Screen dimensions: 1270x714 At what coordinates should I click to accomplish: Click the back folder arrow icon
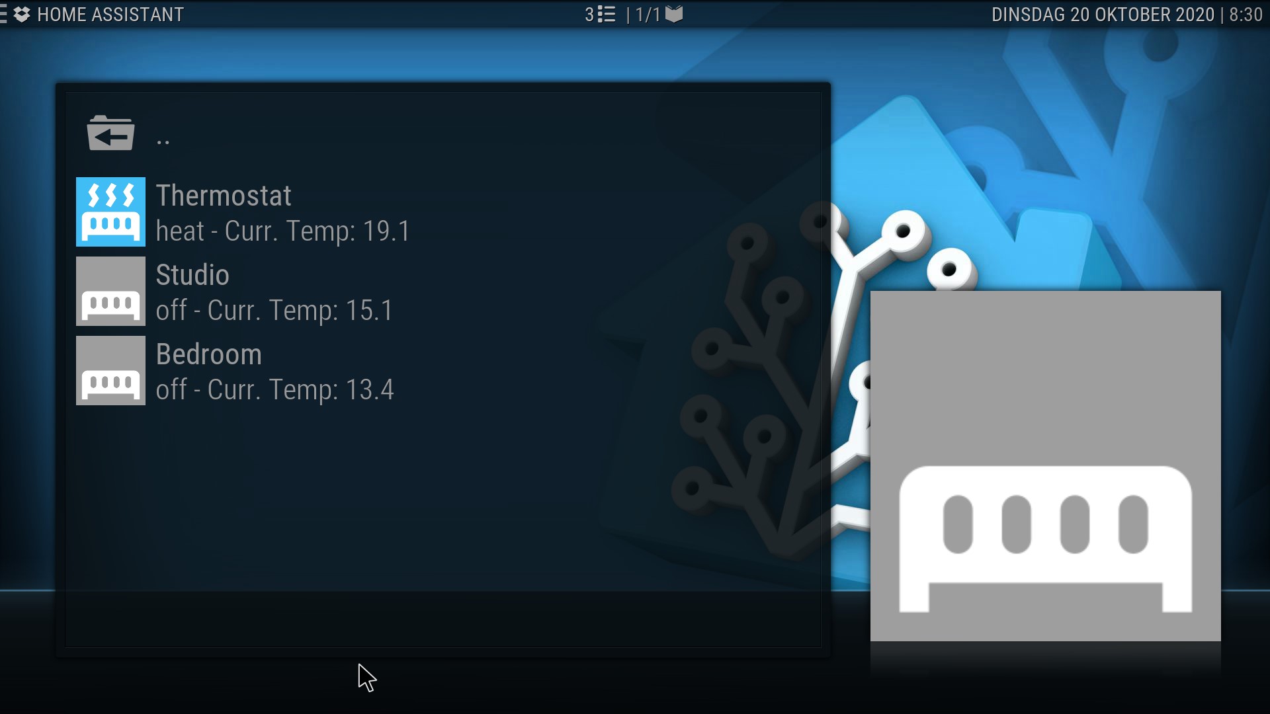110,133
